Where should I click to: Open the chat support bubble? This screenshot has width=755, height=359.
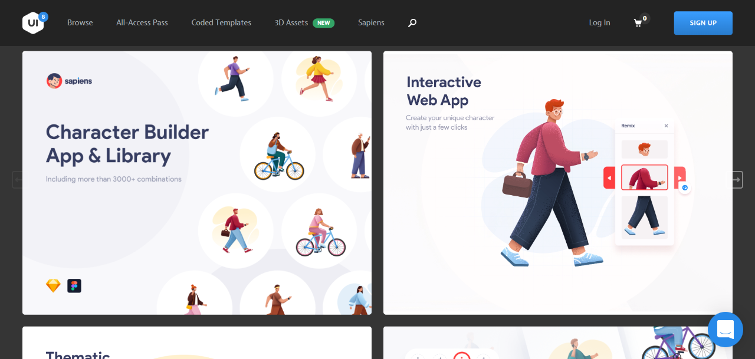pos(726,330)
